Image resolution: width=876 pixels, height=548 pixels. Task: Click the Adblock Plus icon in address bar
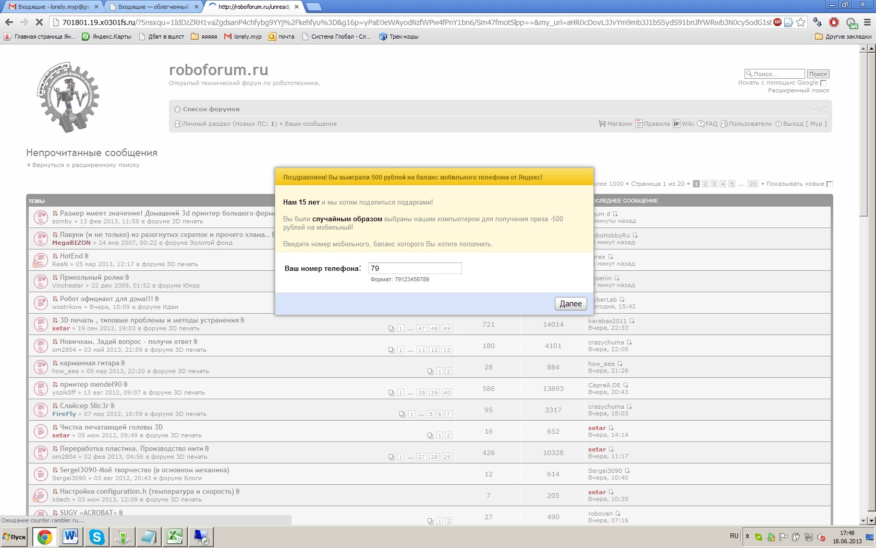[x=777, y=22]
